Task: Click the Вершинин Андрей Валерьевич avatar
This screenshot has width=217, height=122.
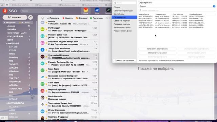Action: pos(42,43)
